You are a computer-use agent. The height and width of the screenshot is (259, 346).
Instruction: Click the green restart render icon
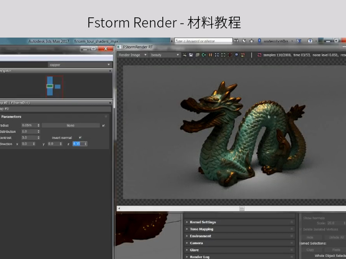coord(204,55)
